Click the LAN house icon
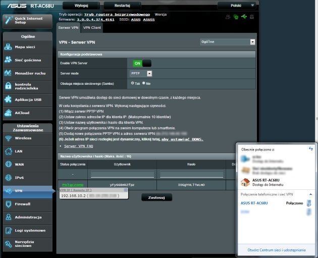This screenshot has height=258, width=318. (8, 151)
